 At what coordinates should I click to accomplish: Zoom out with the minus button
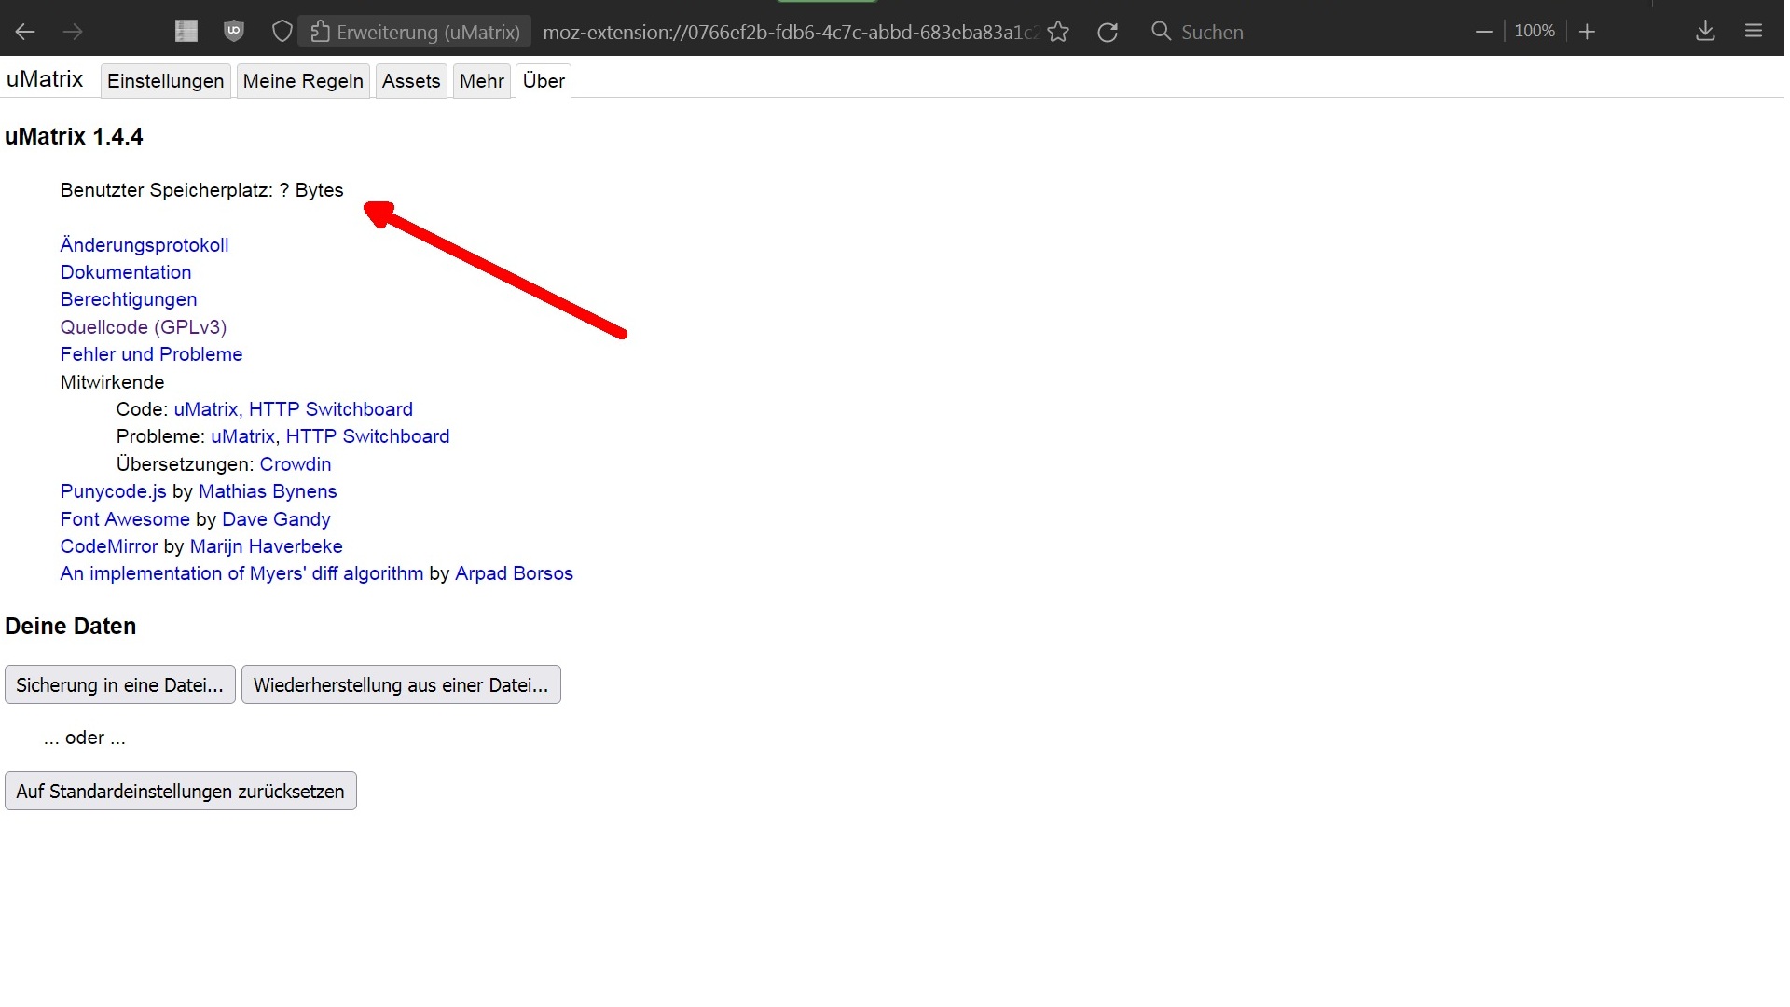1484,32
